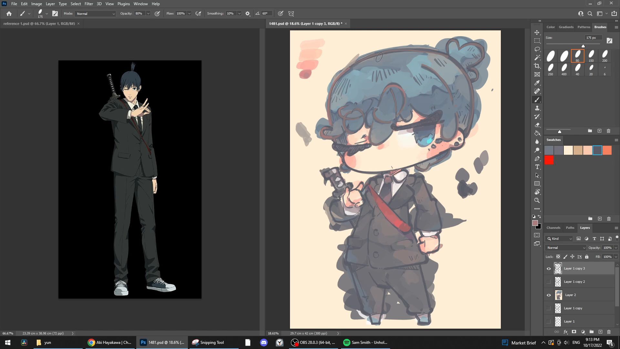Viewport: 620px width, 349px height.
Task: Pick the orange-coral swatch
Action: 607,150
